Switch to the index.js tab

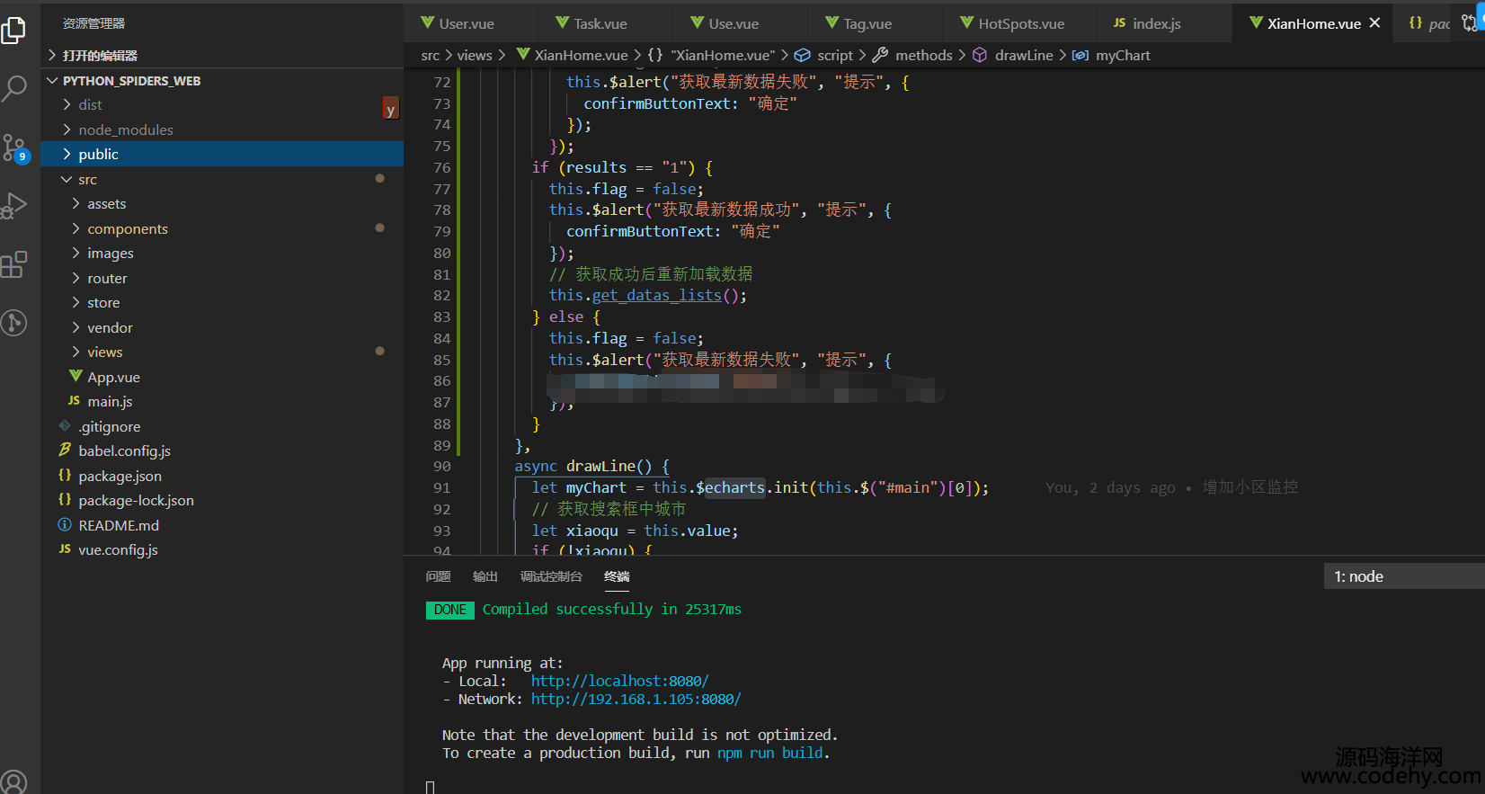pyautogui.click(x=1156, y=24)
